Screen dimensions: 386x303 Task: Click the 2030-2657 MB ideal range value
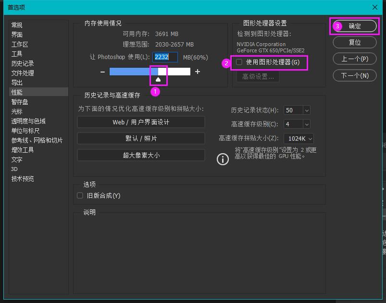click(174, 45)
